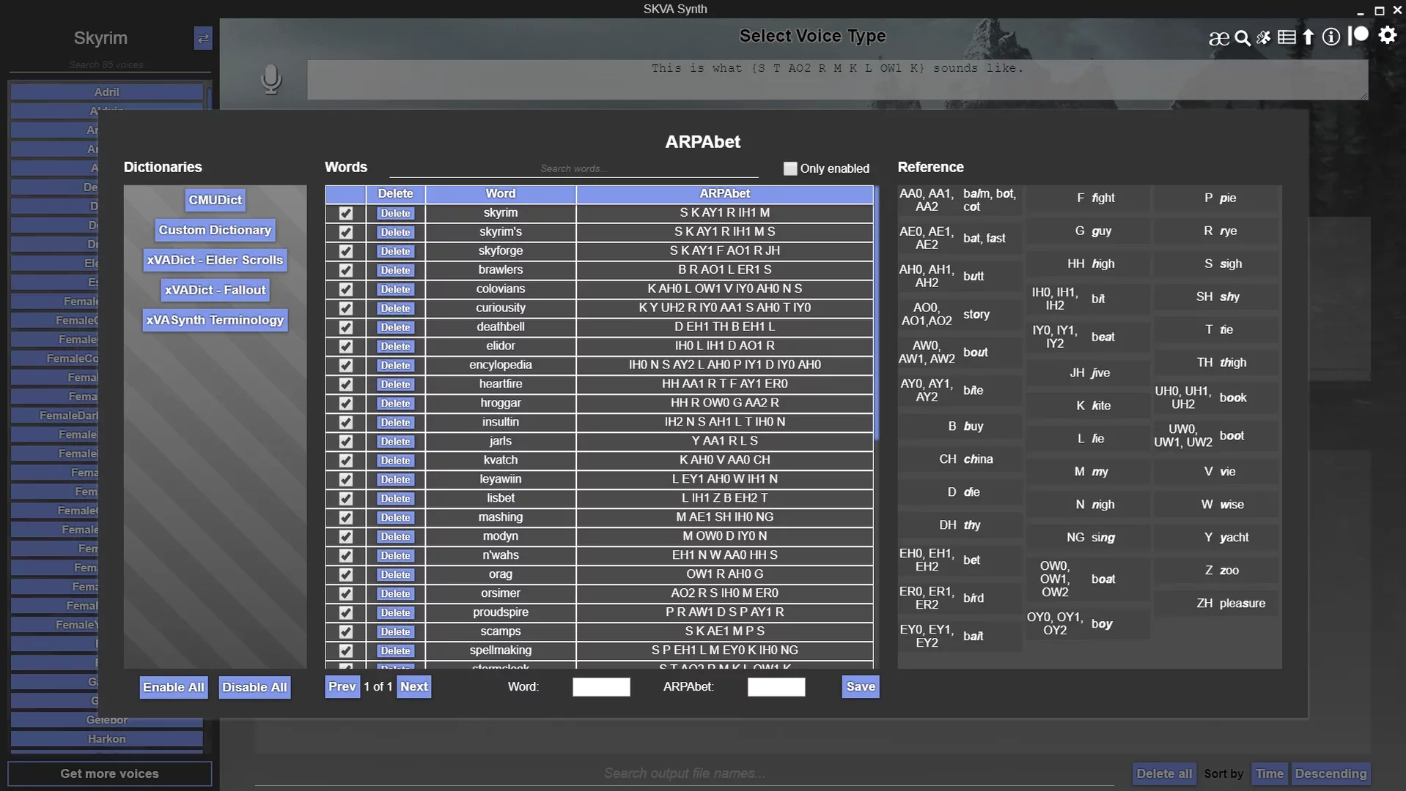Select xVADict - Fallout dictionary
Viewport: 1406px width, 791px height.
(x=215, y=290)
